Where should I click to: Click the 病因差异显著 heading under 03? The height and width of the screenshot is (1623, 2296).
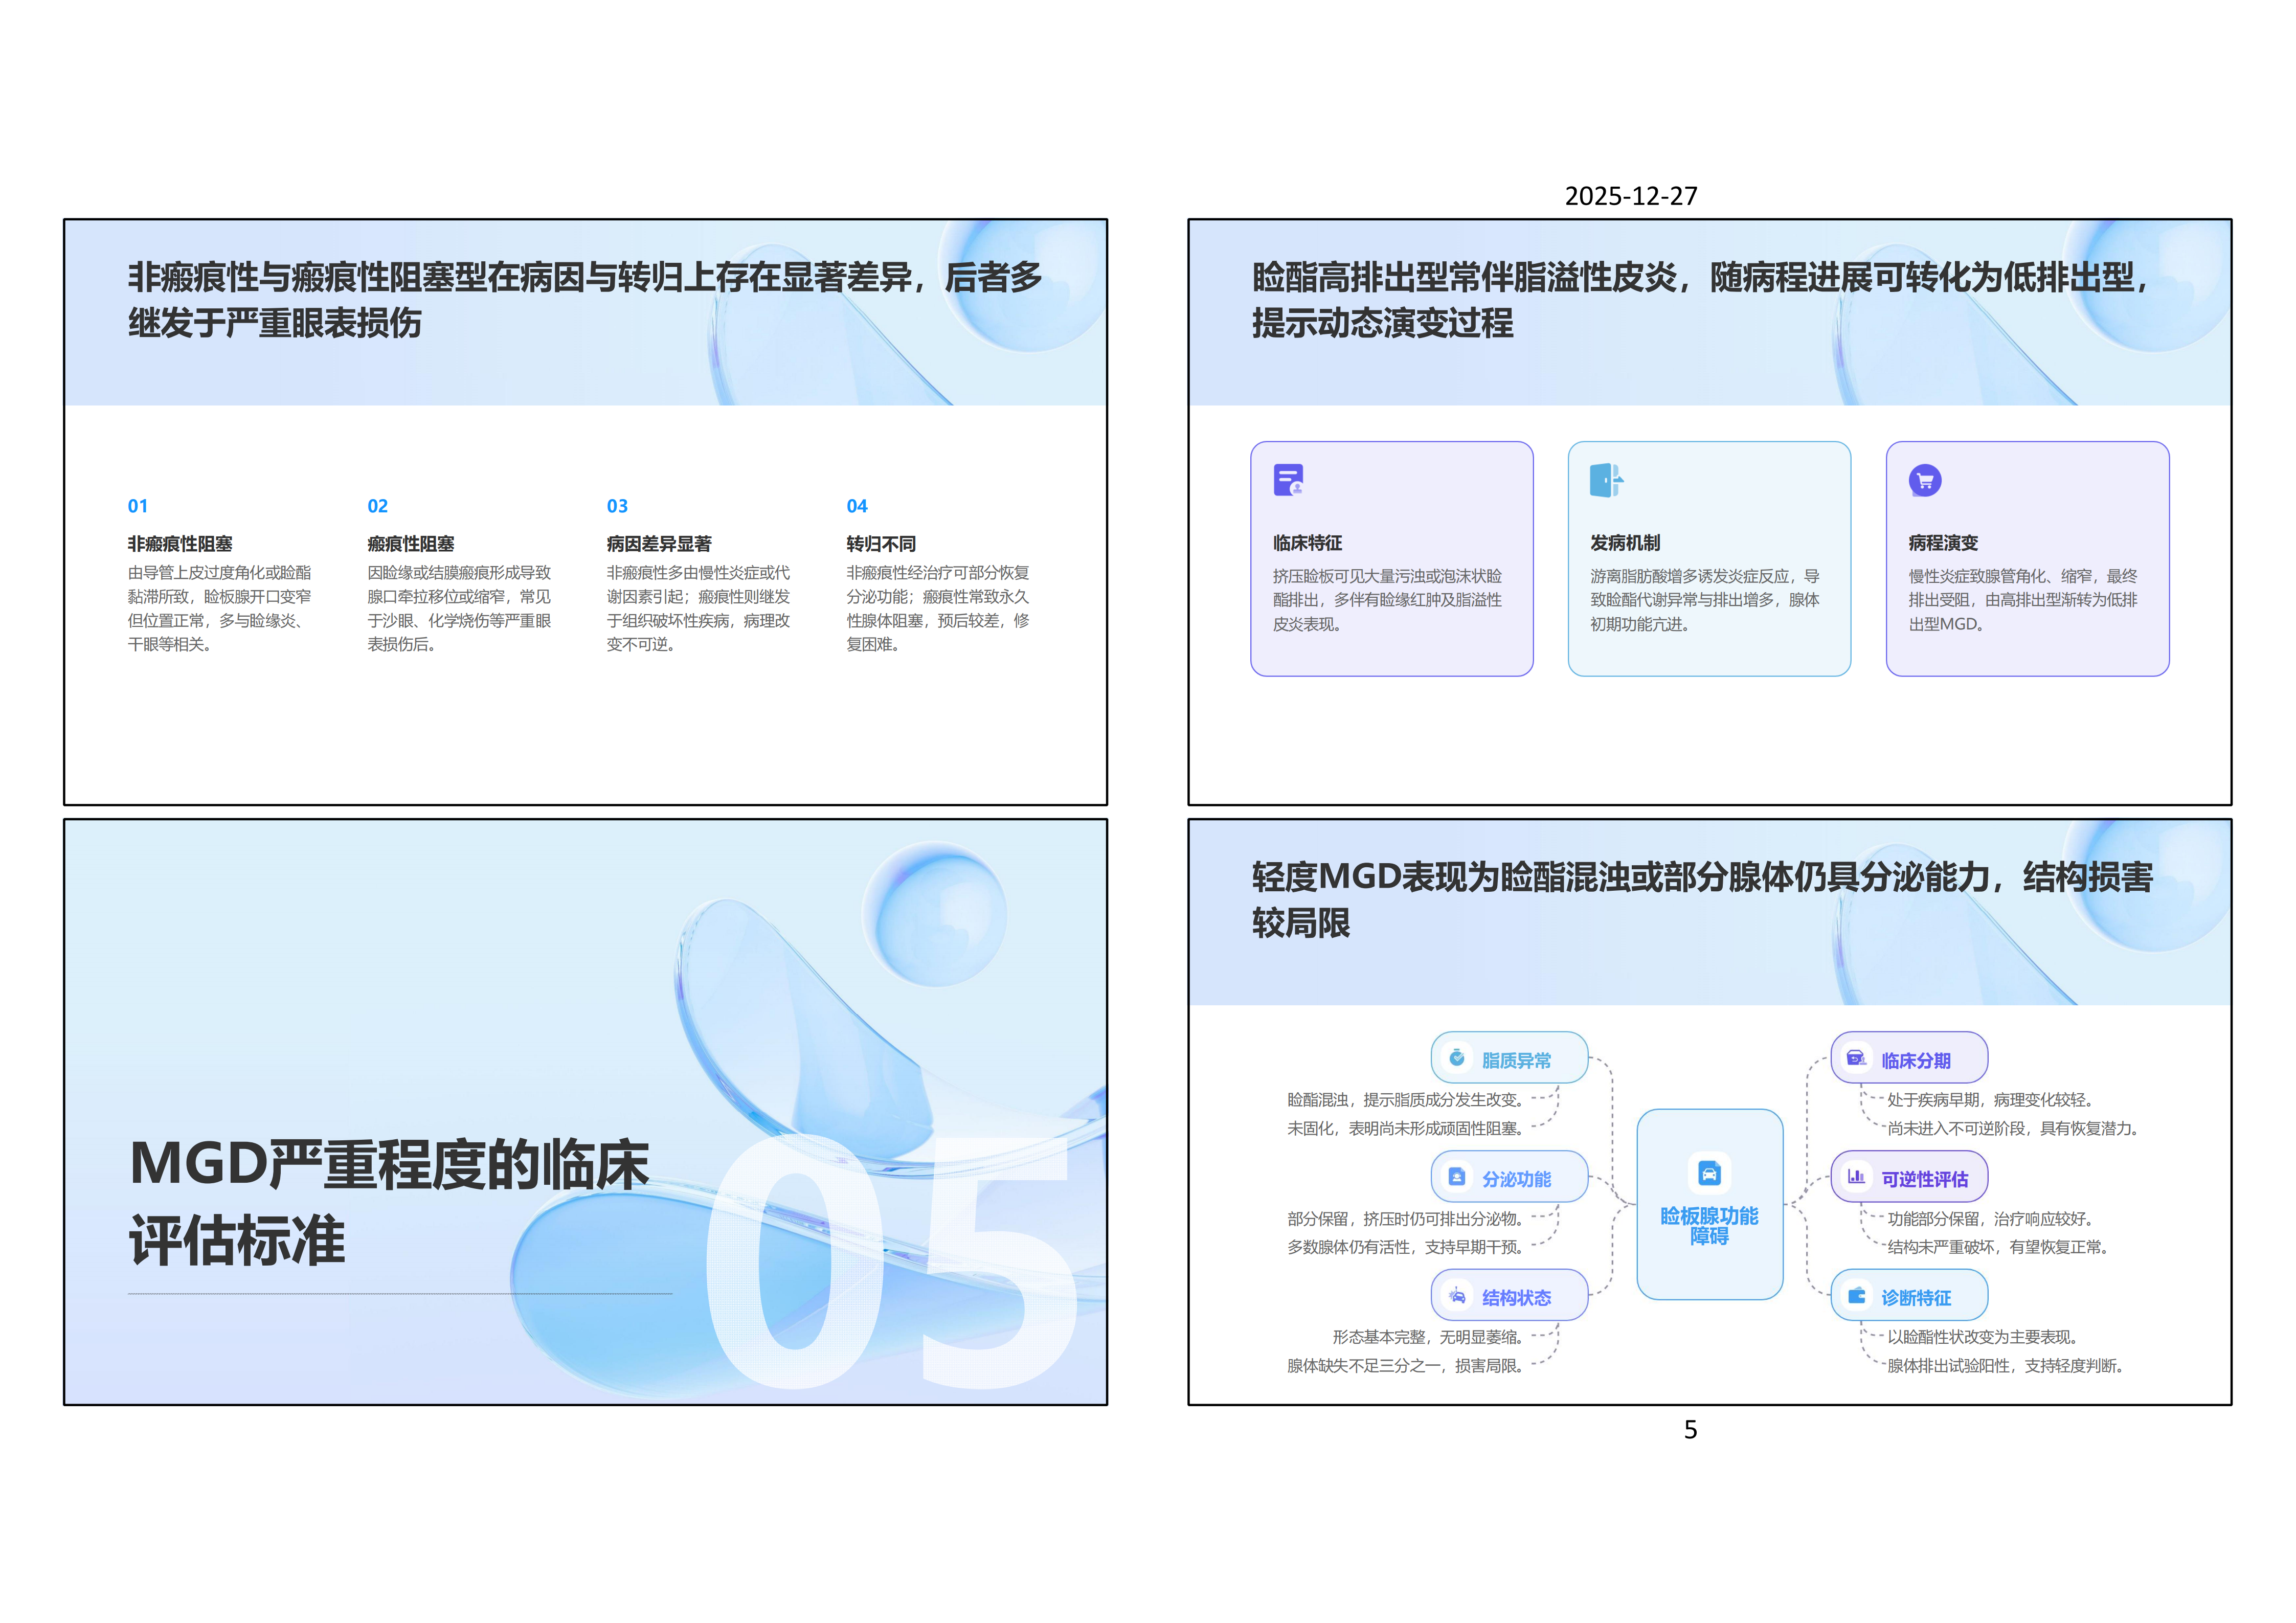point(659,544)
